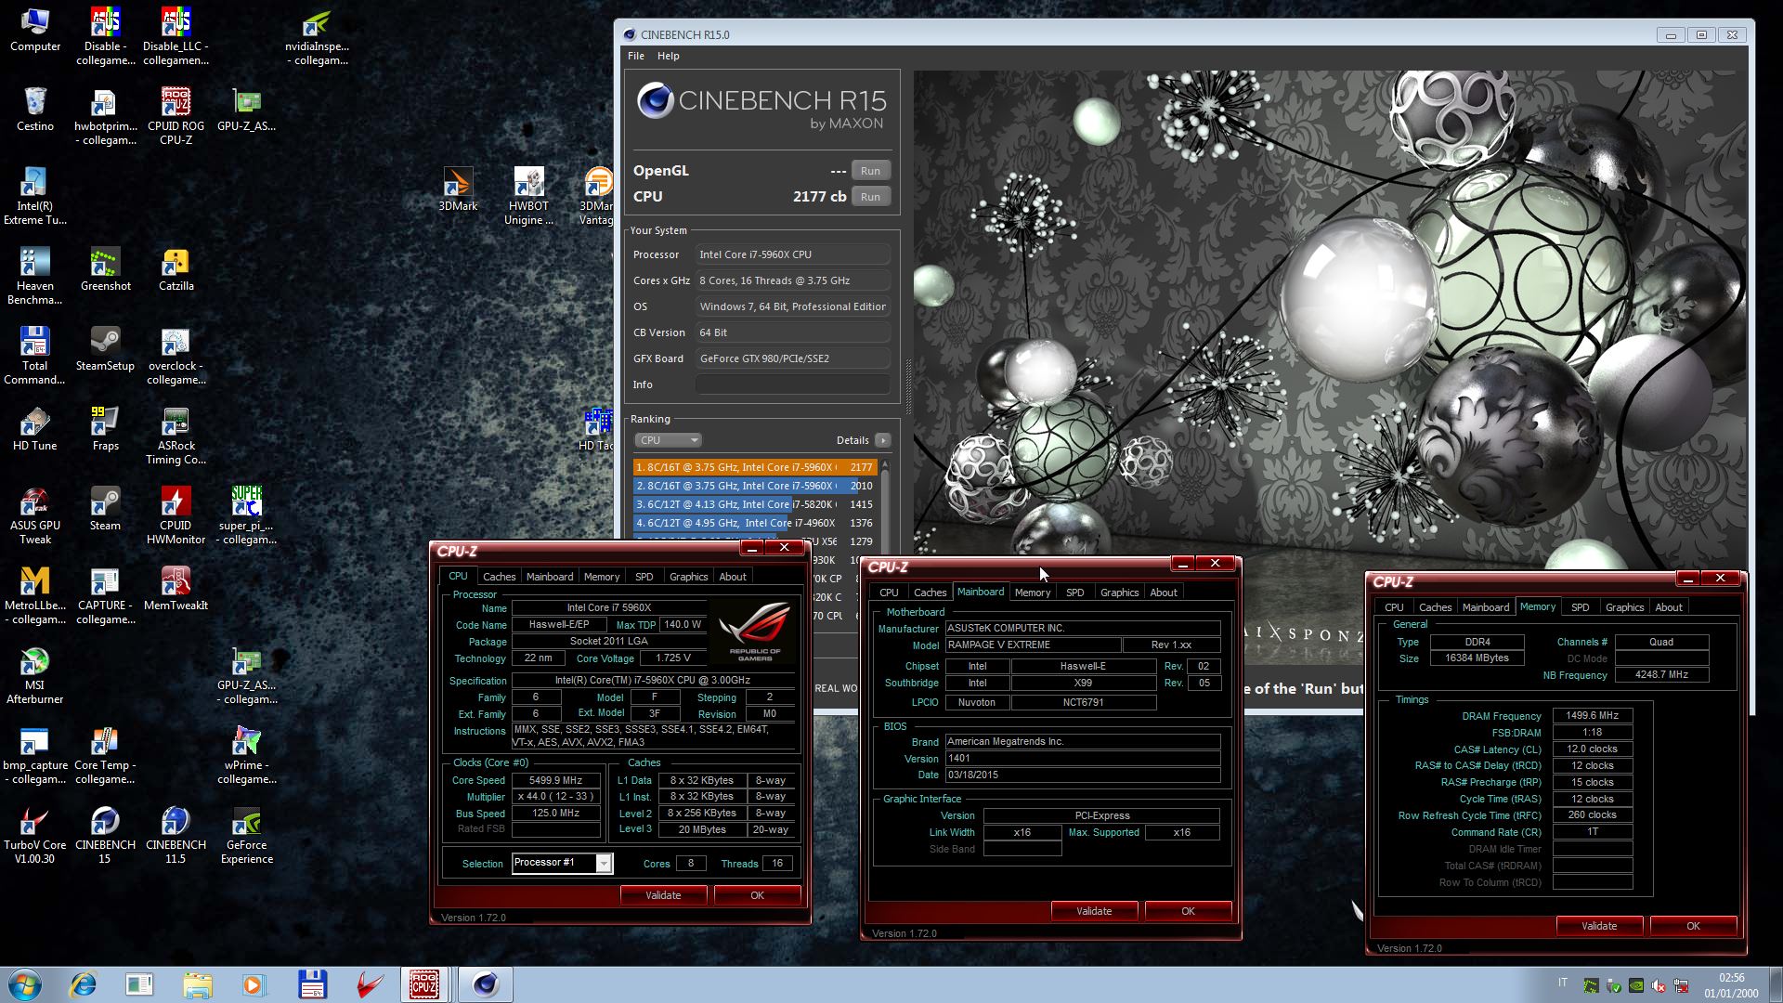Open CPUID HWMonitor desktop shortcut

coord(176,515)
